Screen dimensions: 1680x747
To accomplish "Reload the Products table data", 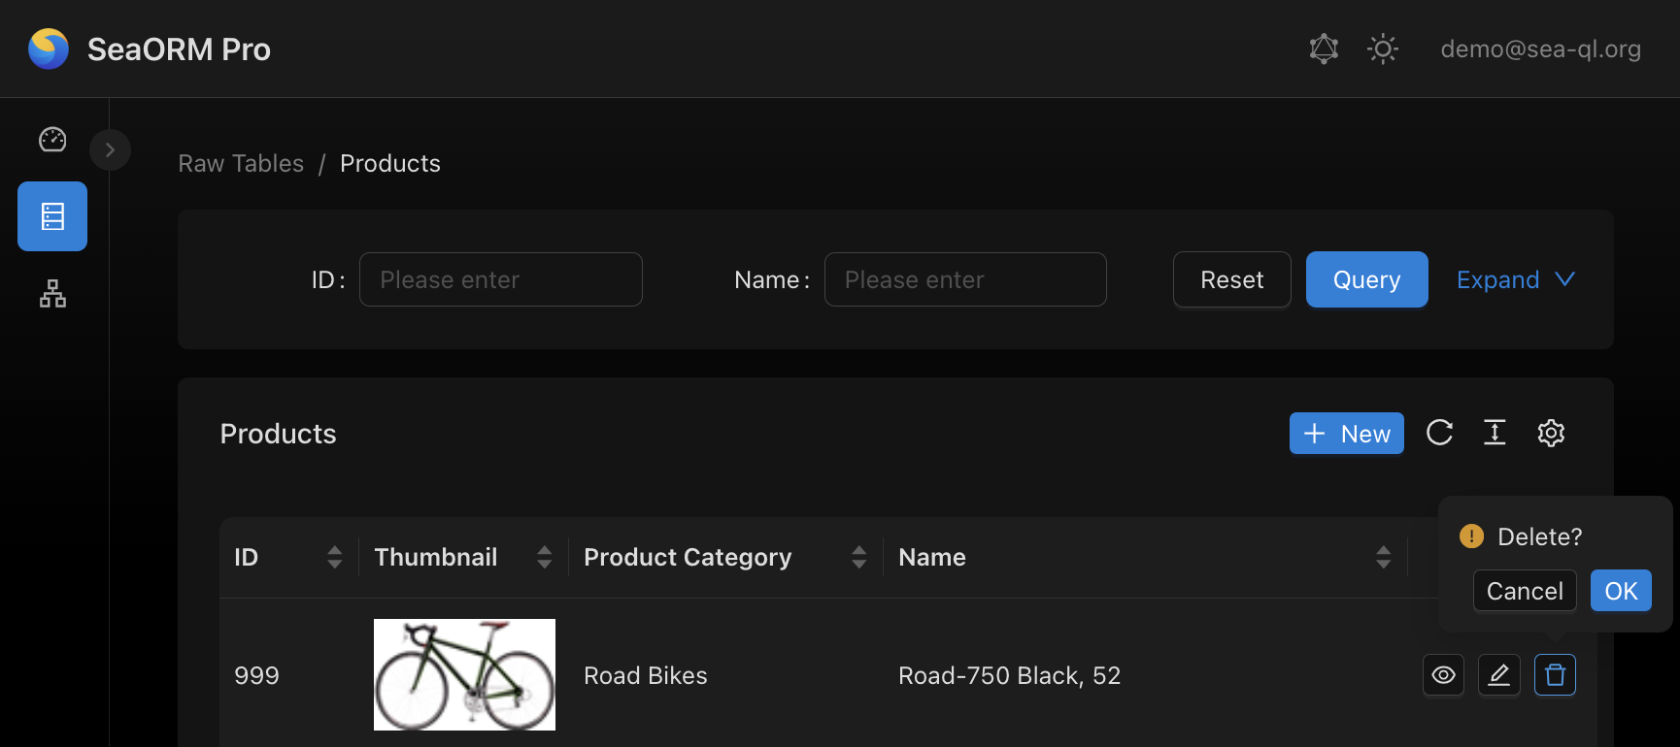I will 1439,433.
